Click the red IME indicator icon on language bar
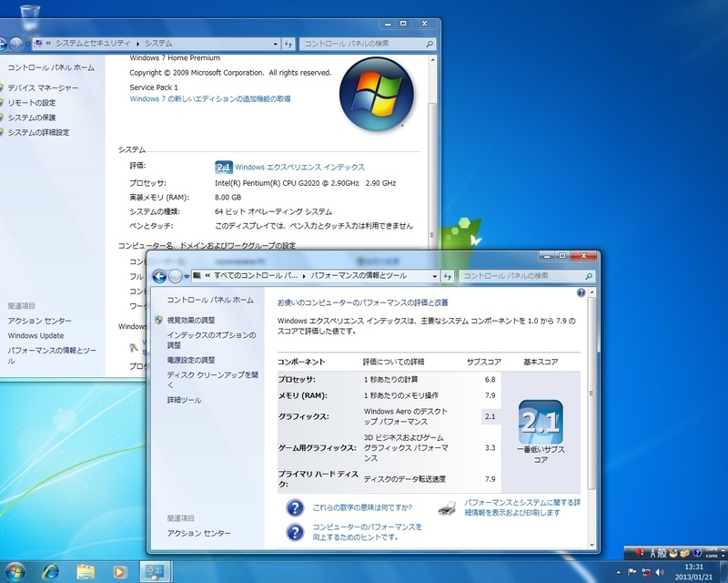The width and height of the screenshot is (728, 583). coord(640,552)
